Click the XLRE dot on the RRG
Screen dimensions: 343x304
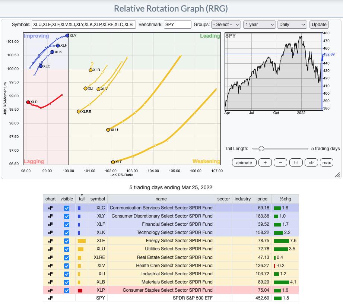coord(79,112)
